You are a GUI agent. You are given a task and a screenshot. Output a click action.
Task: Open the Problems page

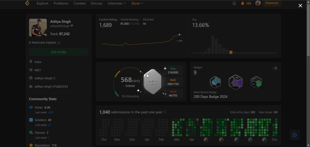tap(61, 3)
